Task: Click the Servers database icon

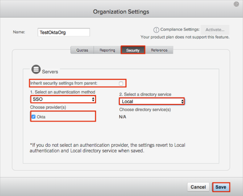Action: click(x=36, y=70)
